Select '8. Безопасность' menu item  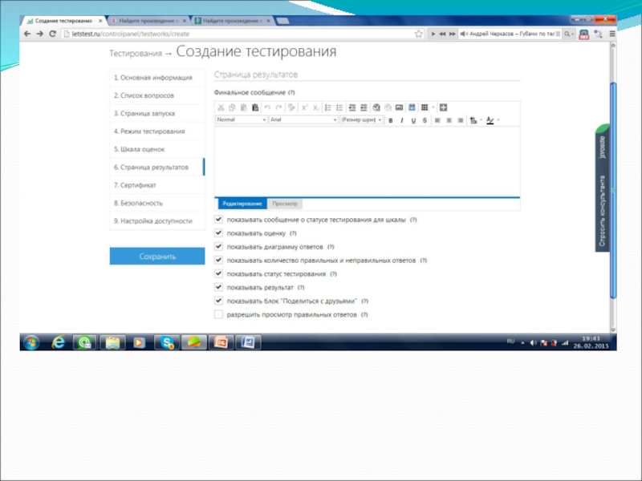pyautogui.click(x=157, y=203)
